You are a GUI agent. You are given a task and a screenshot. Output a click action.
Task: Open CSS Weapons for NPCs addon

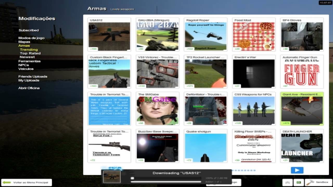[254, 109]
